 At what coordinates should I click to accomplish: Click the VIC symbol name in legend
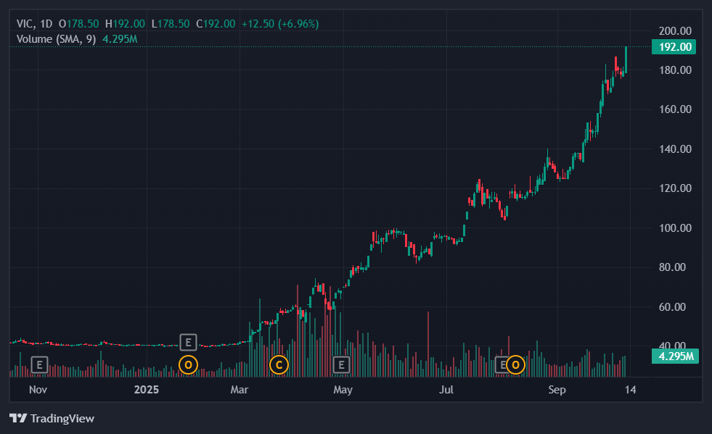point(25,24)
